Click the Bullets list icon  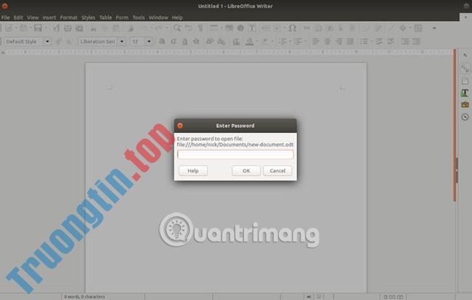[x=282, y=41]
